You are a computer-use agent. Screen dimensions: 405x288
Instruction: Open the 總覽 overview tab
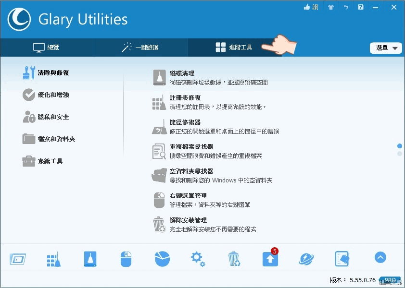pos(47,48)
